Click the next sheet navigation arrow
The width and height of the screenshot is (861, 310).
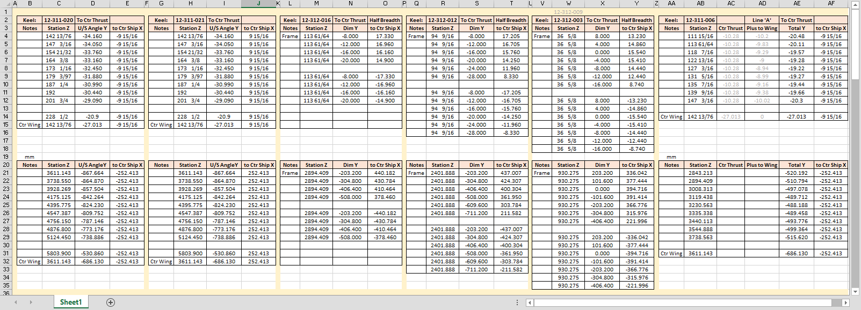[31, 302]
